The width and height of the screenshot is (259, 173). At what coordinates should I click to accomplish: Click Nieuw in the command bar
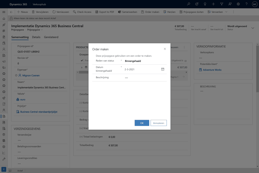click(22, 12)
